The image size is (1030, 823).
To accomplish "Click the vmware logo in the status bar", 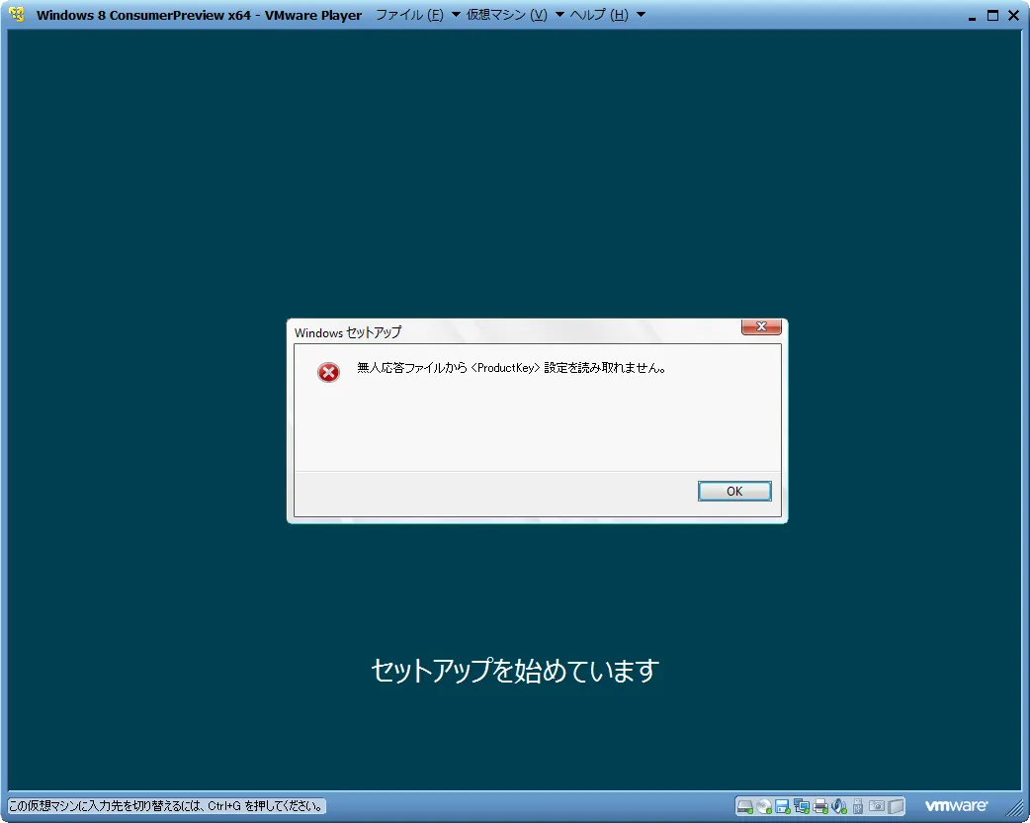I will [956, 805].
